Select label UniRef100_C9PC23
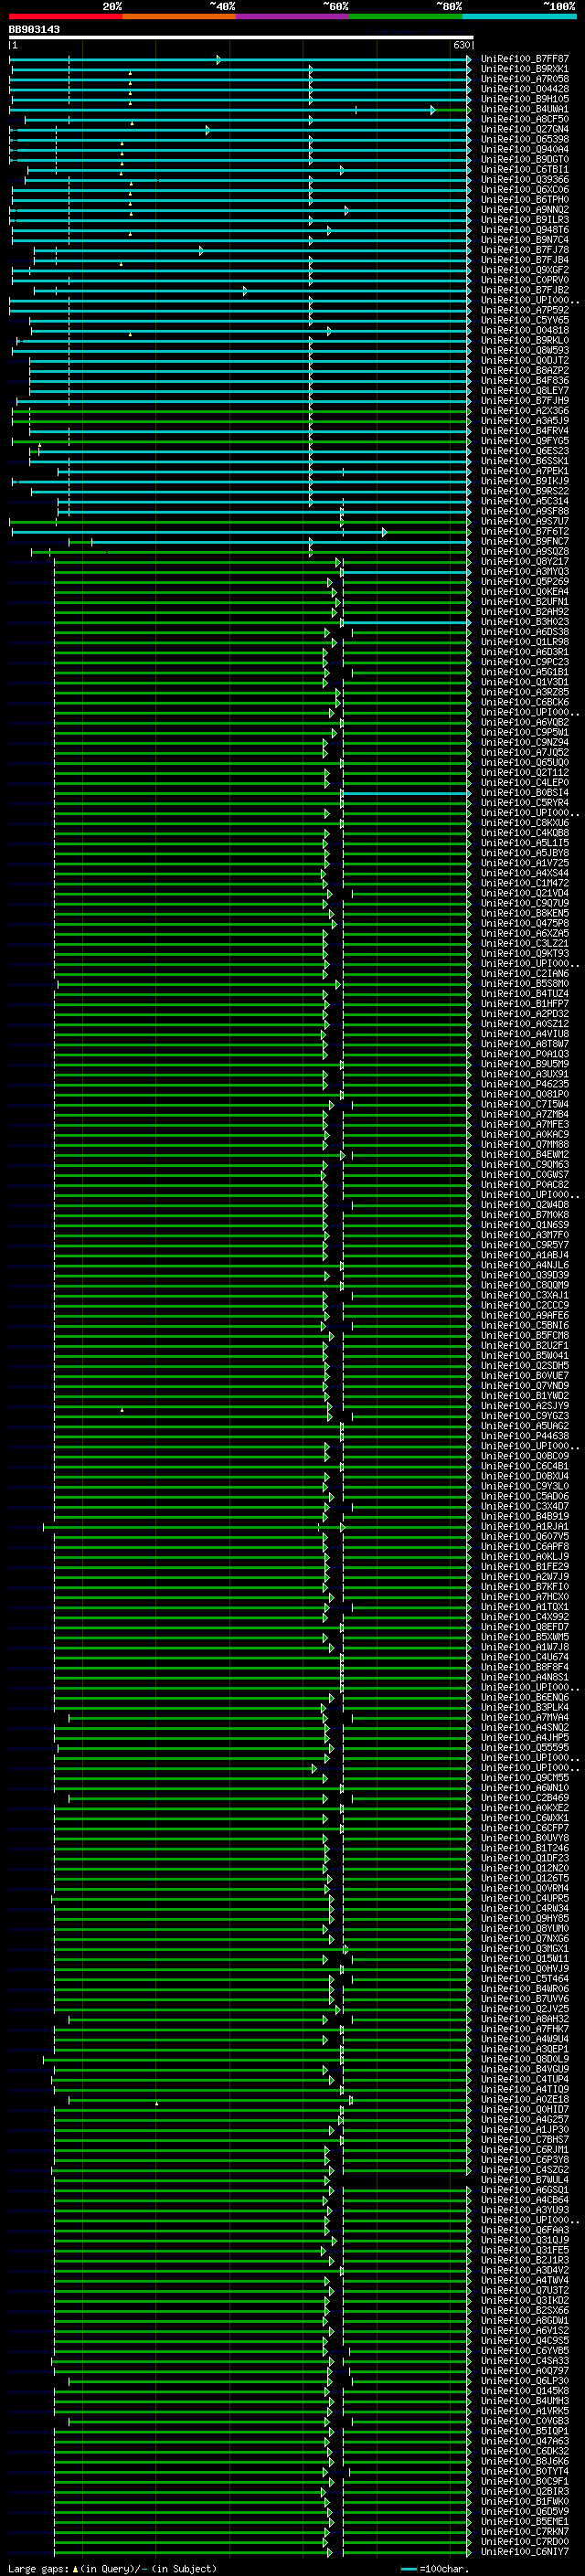The height and width of the screenshot is (2576, 585). pos(525,662)
